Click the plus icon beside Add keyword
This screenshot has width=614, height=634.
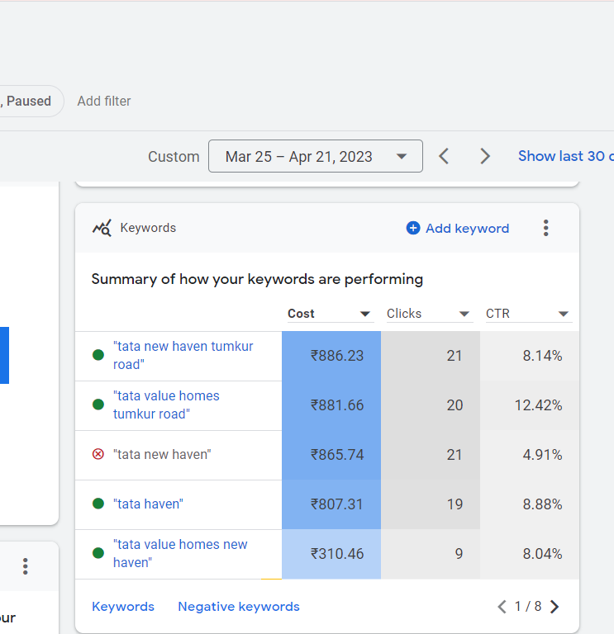point(413,228)
